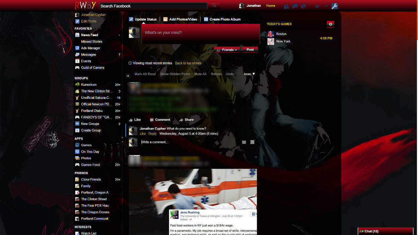This screenshot has width=418, height=235.
Task: Open the messages icon in top bar
Action: [295, 6]
